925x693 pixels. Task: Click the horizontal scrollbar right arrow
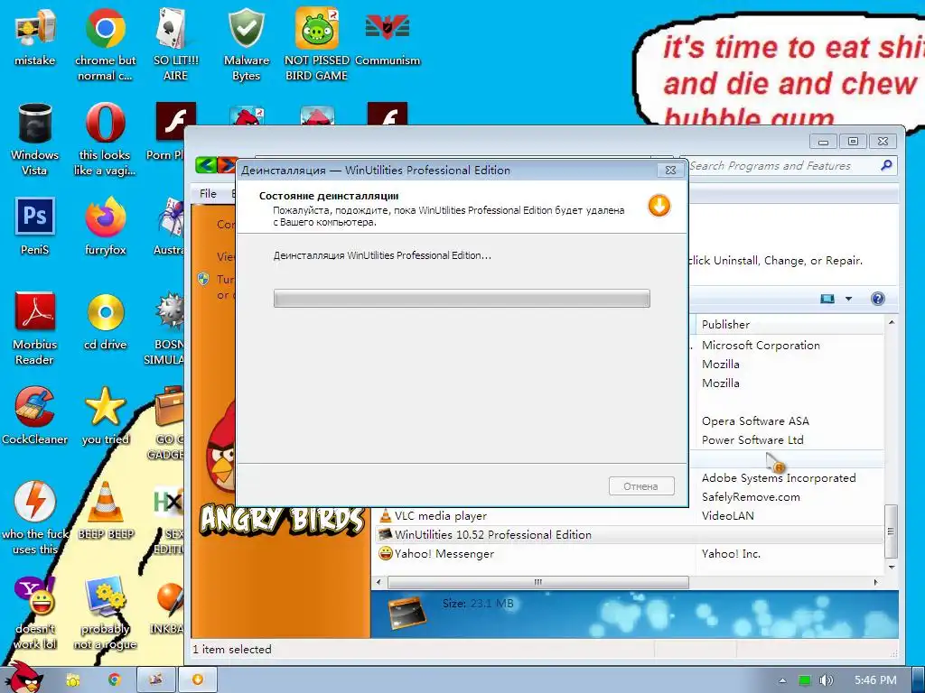tap(876, 582)
